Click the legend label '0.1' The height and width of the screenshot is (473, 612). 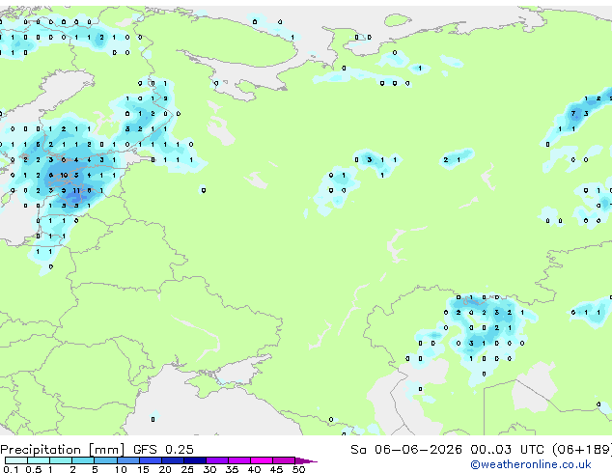[11, 469]
